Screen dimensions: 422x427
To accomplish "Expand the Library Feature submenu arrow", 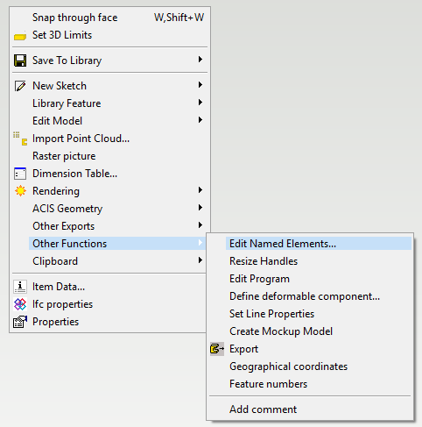I will click(x=200, y=103).
